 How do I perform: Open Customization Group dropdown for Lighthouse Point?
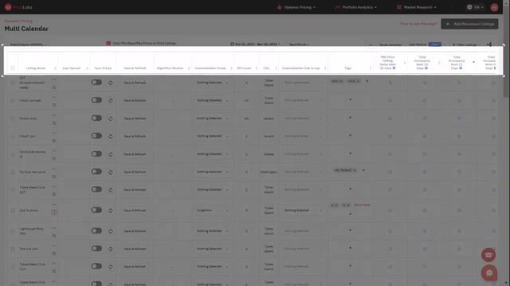pyautogui.click(x=213, y=231)
